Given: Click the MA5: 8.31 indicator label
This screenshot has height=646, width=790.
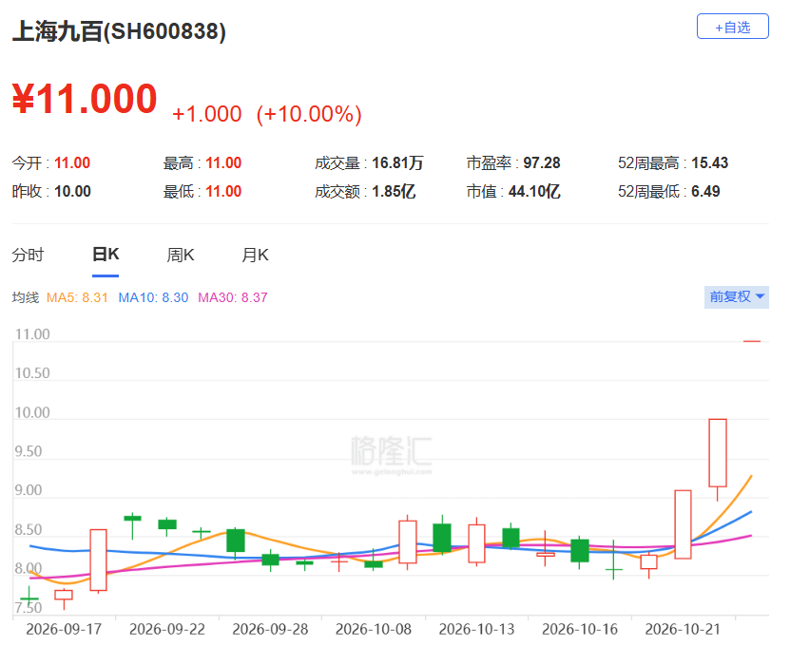Looking at the screenshot, I should tap(77, 297).
